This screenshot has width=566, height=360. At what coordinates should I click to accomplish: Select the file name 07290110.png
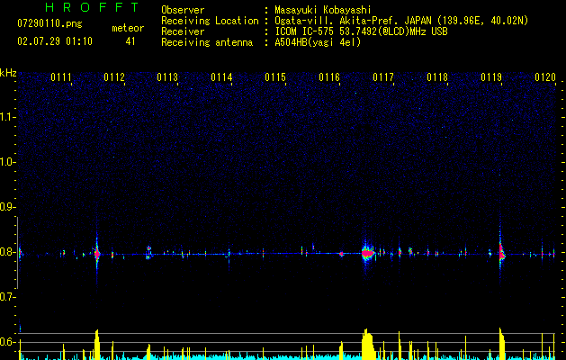tap(49, 23)
